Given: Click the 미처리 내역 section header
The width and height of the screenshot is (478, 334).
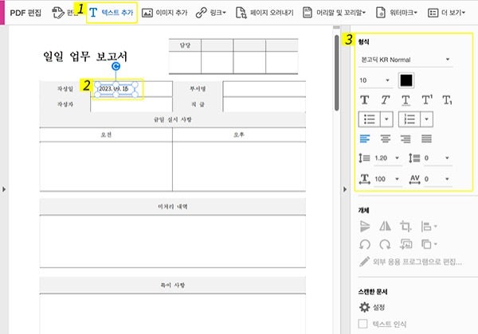Looking at the screenshot, I should coord(173,207).
